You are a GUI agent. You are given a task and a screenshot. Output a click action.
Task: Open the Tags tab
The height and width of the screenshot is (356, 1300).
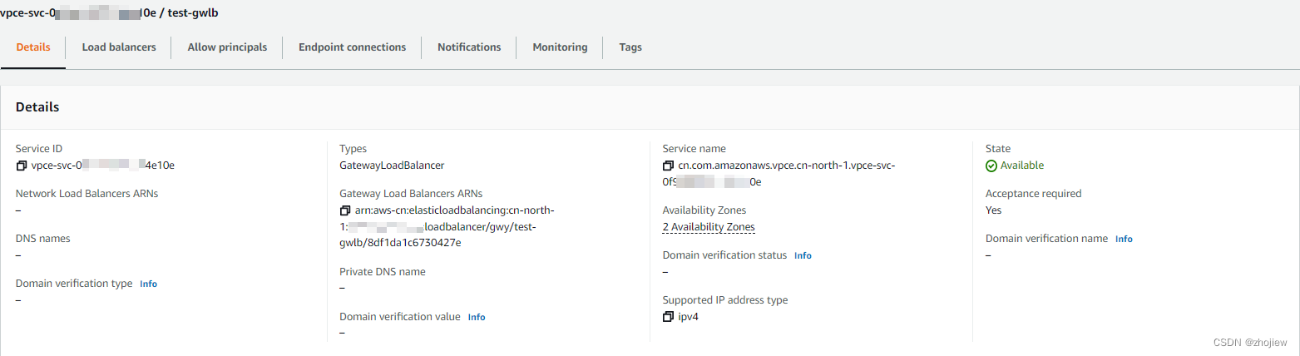630,47
